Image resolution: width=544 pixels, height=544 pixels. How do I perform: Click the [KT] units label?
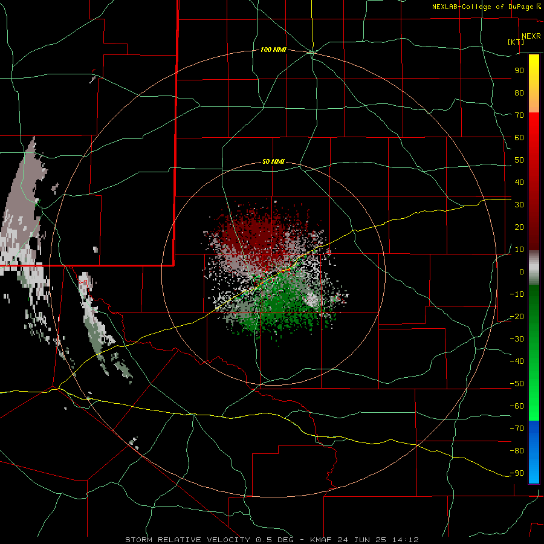pos(516,42)
